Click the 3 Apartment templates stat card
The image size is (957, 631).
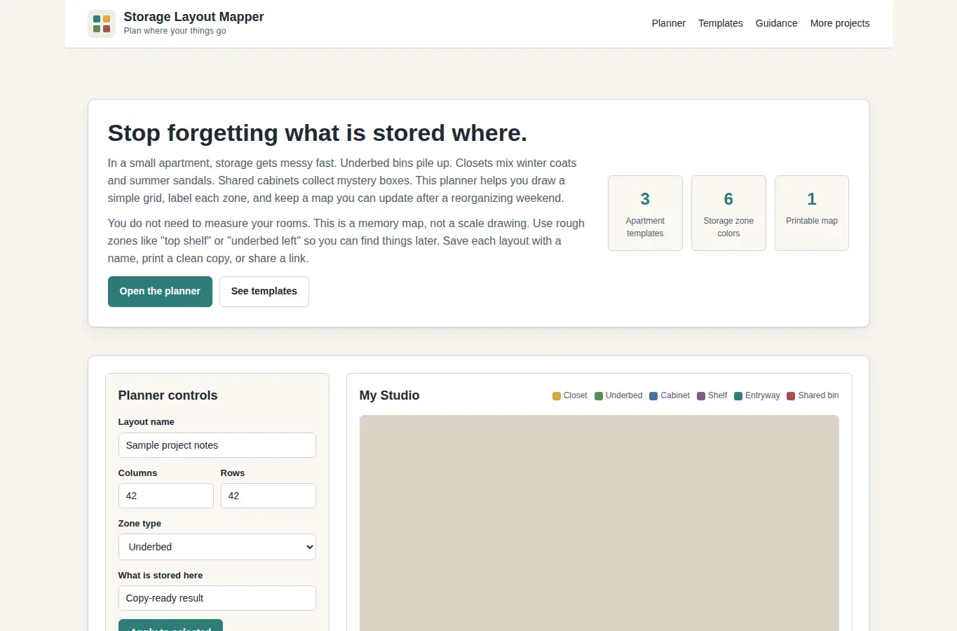tap(645, 213)
